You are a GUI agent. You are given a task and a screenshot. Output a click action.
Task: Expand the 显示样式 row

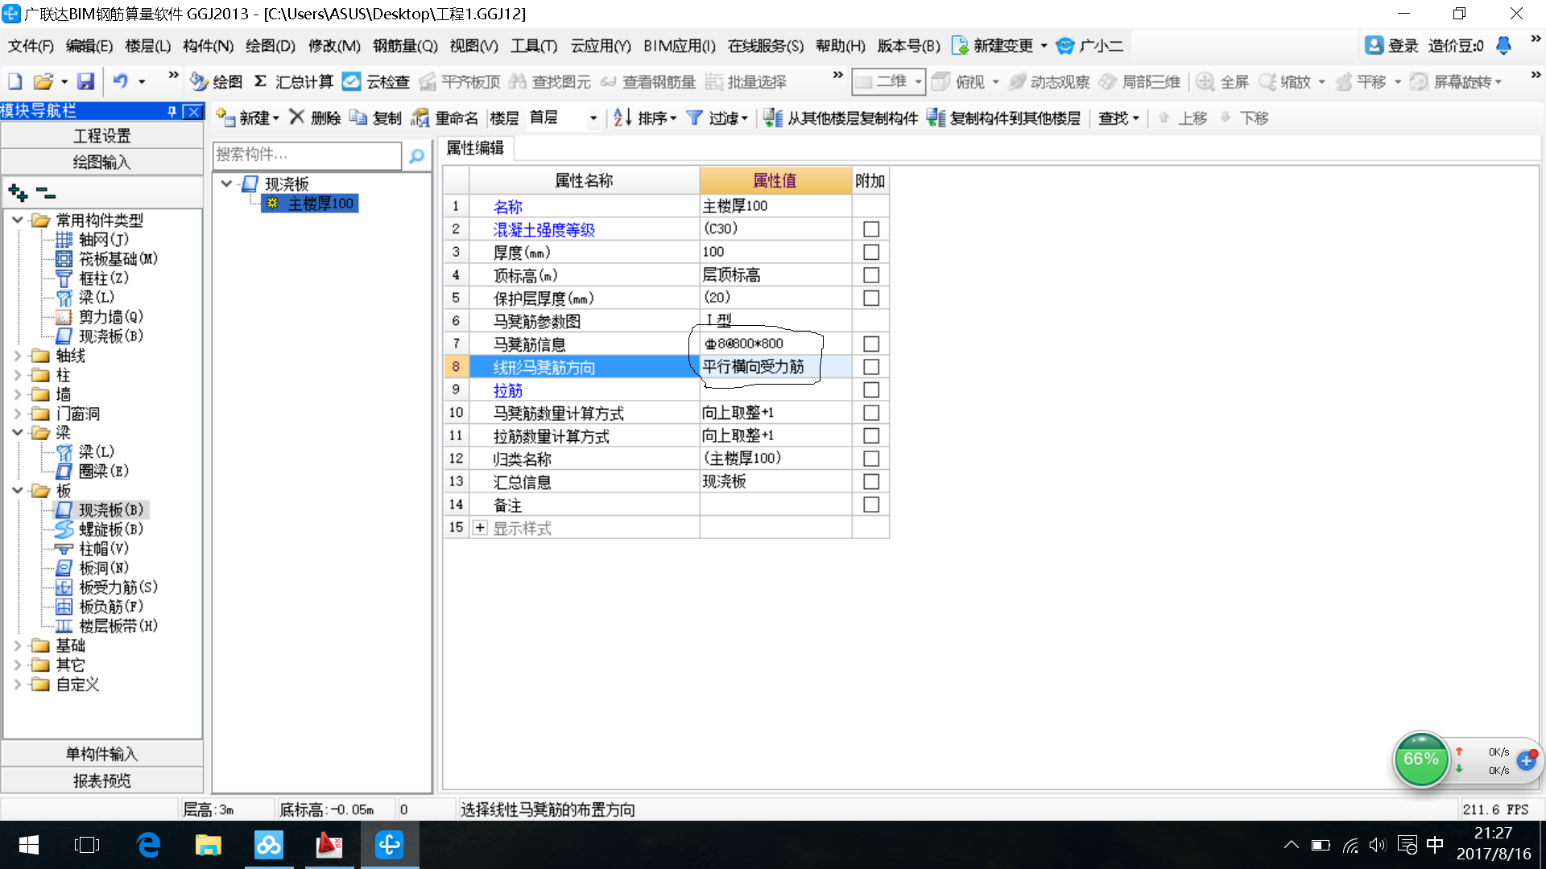tap(480, 528)
